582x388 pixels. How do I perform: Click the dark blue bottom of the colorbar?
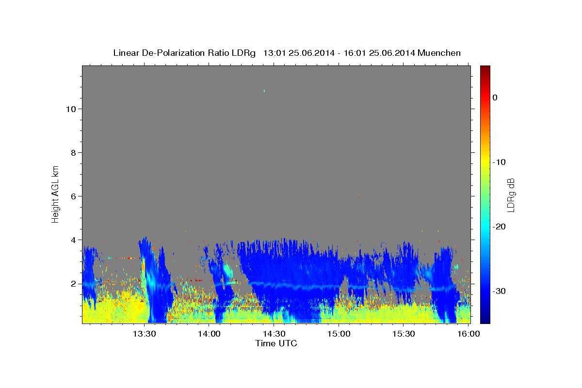click(485, 318)
